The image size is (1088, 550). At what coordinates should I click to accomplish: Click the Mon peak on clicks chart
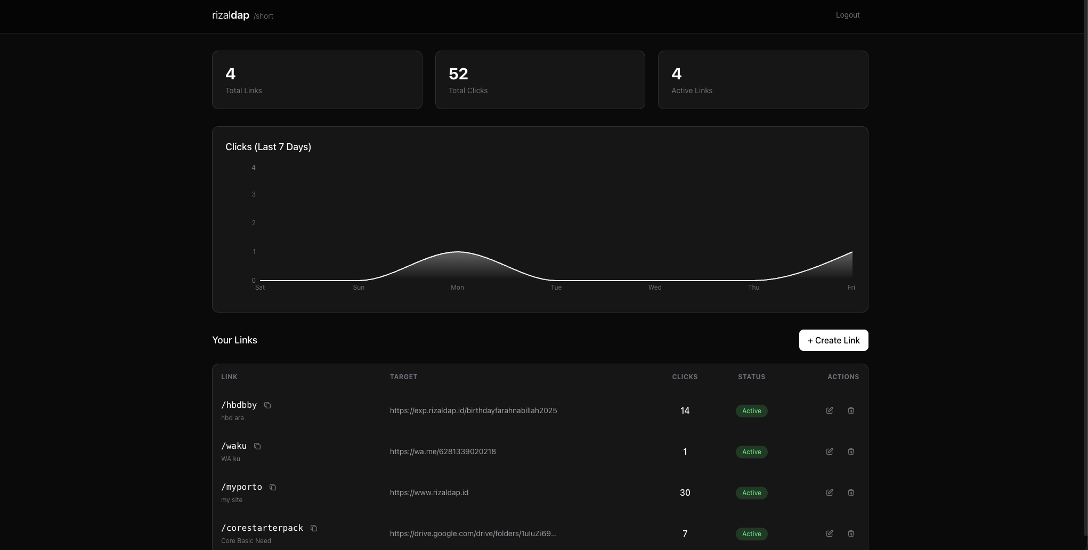[458, 252]
